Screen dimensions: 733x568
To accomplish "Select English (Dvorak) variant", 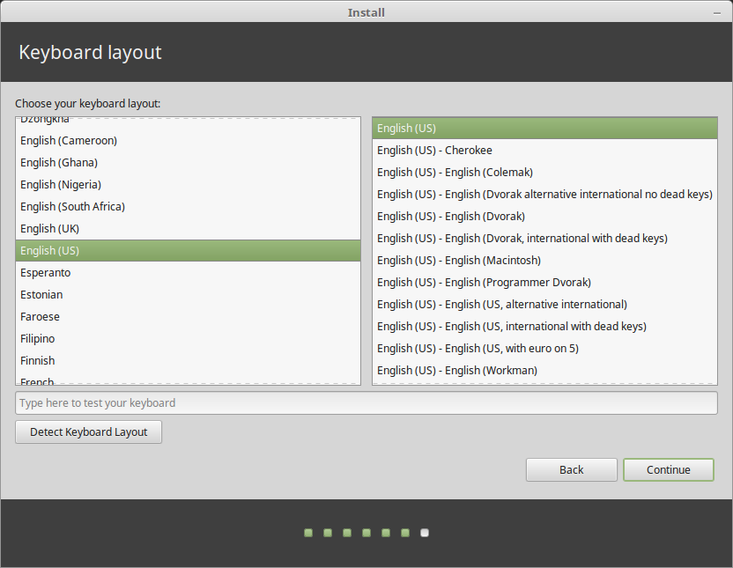I will [x=544, y=217].
